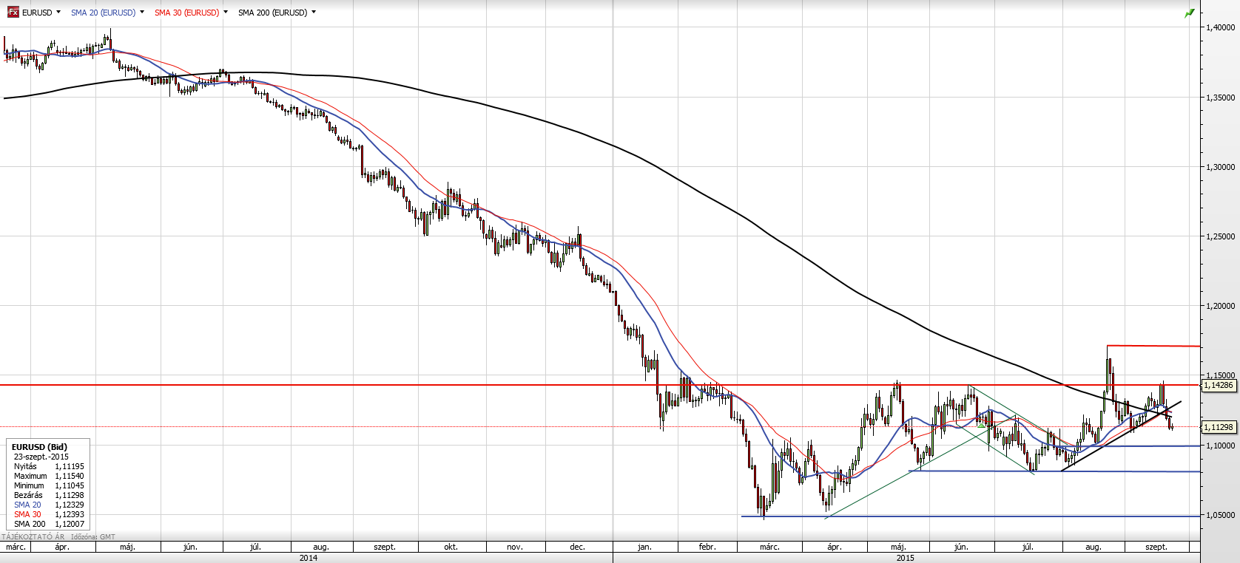Image resolution: width=1240 pixels, height=563 pixels.
Task: Select the 1,14286 price tag on axis
Action: (x=1219, y=385)
